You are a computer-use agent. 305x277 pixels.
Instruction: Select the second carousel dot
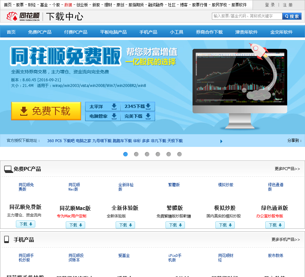tap(136, 154)
